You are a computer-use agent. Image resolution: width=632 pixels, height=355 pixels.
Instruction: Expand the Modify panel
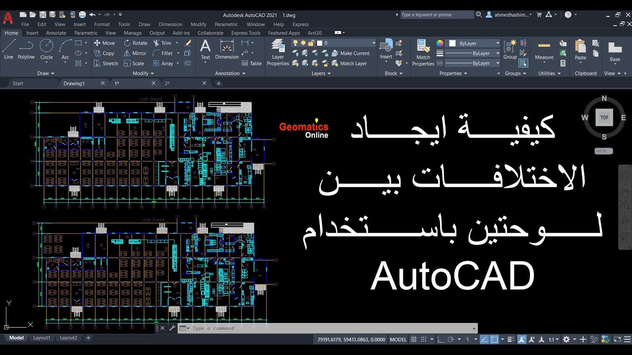144,73
